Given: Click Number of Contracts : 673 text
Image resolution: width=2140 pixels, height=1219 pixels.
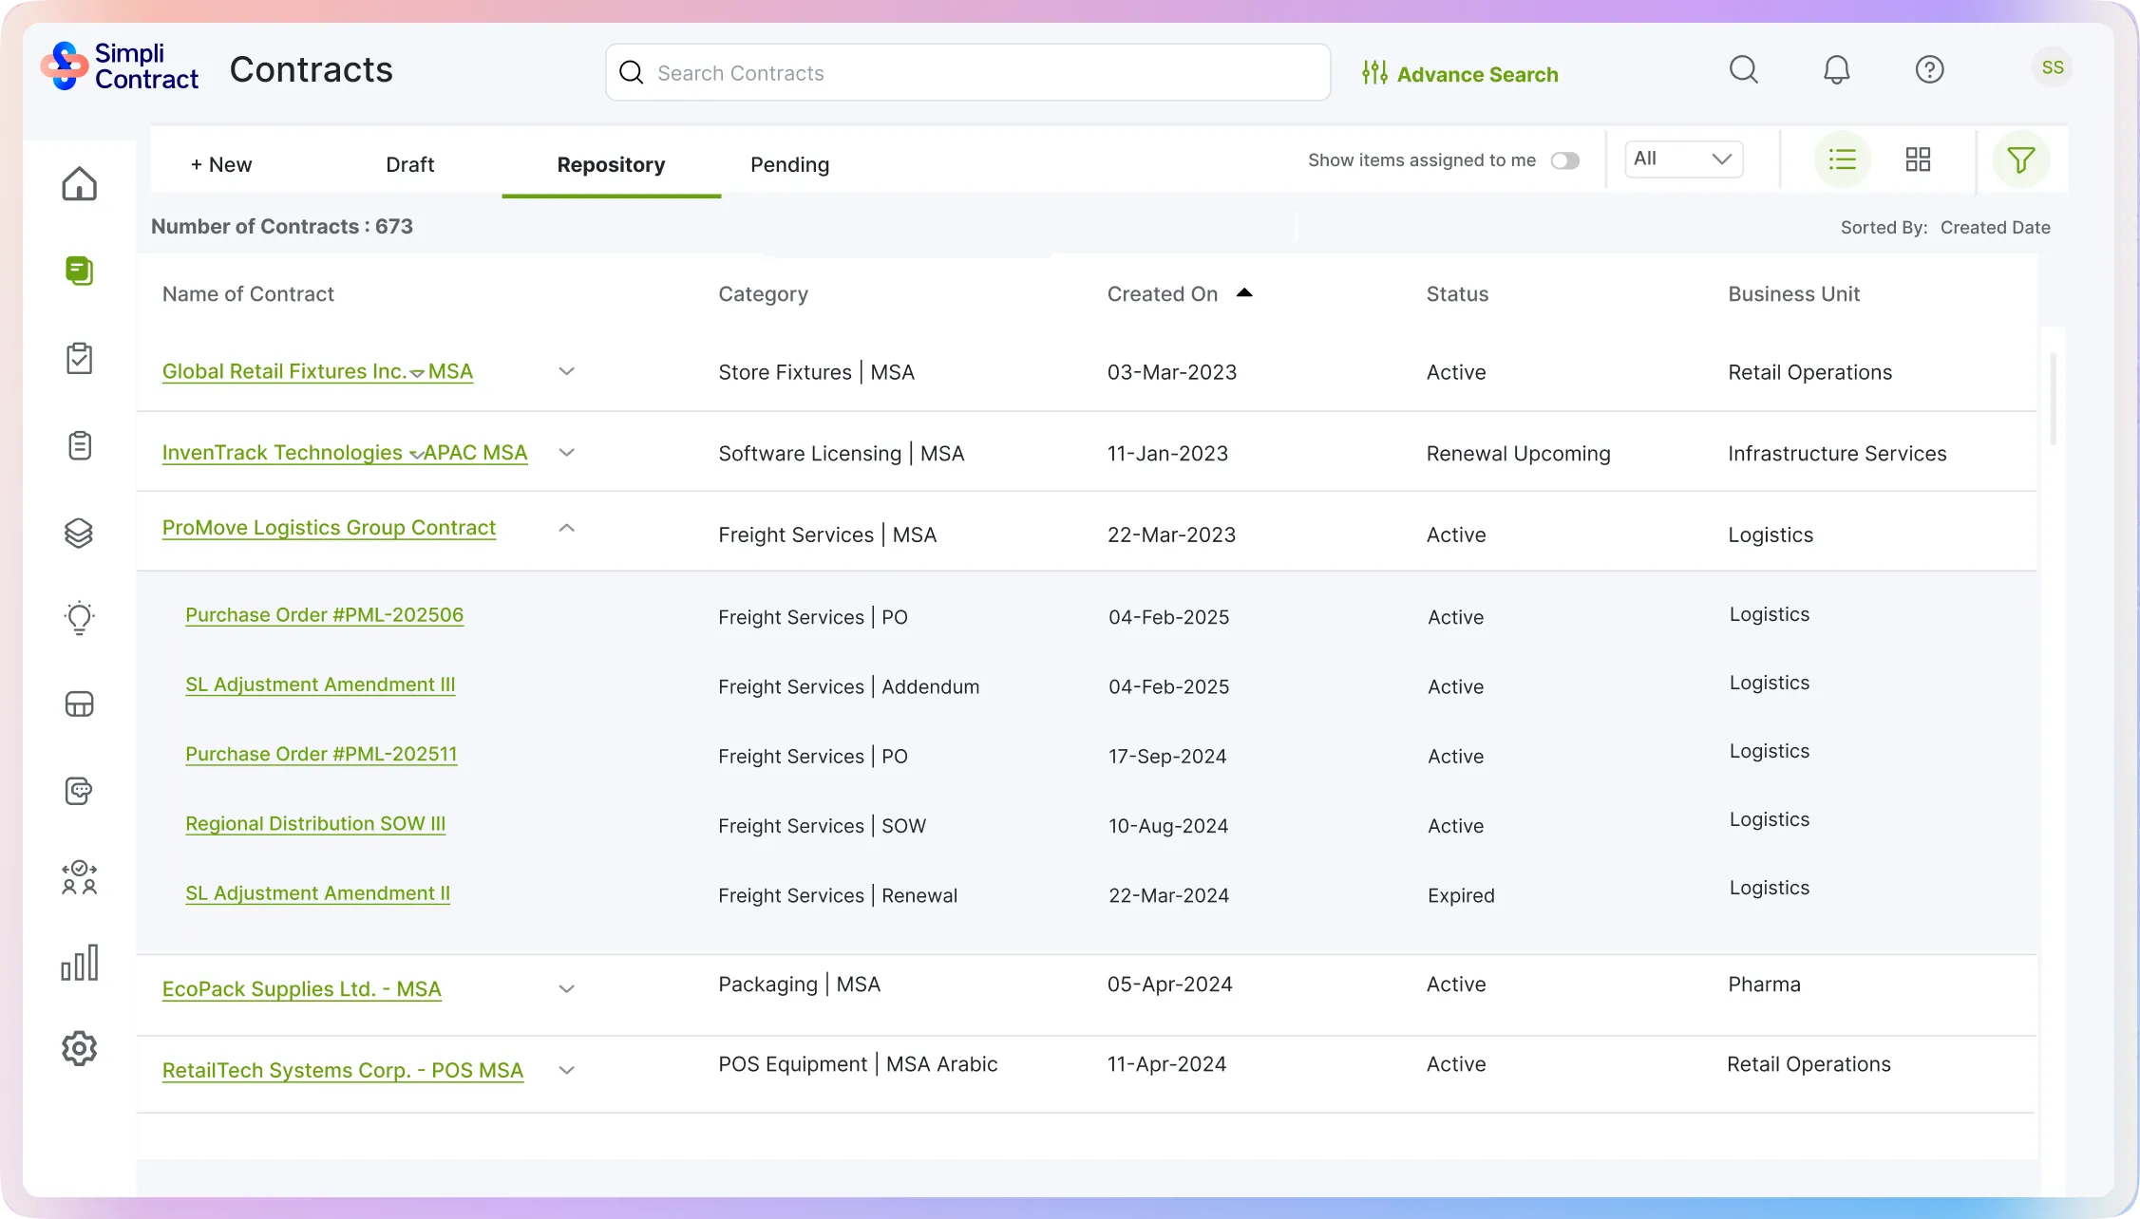Looking at the screenshot, I should pos(282,226).
